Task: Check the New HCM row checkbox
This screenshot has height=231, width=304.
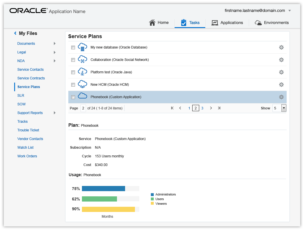Action: (x=73, y=85)
